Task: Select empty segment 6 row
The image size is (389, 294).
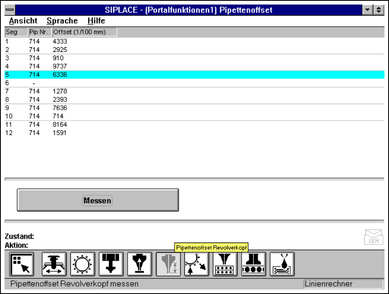Action: pyautogui.click(x=194, y=83)
